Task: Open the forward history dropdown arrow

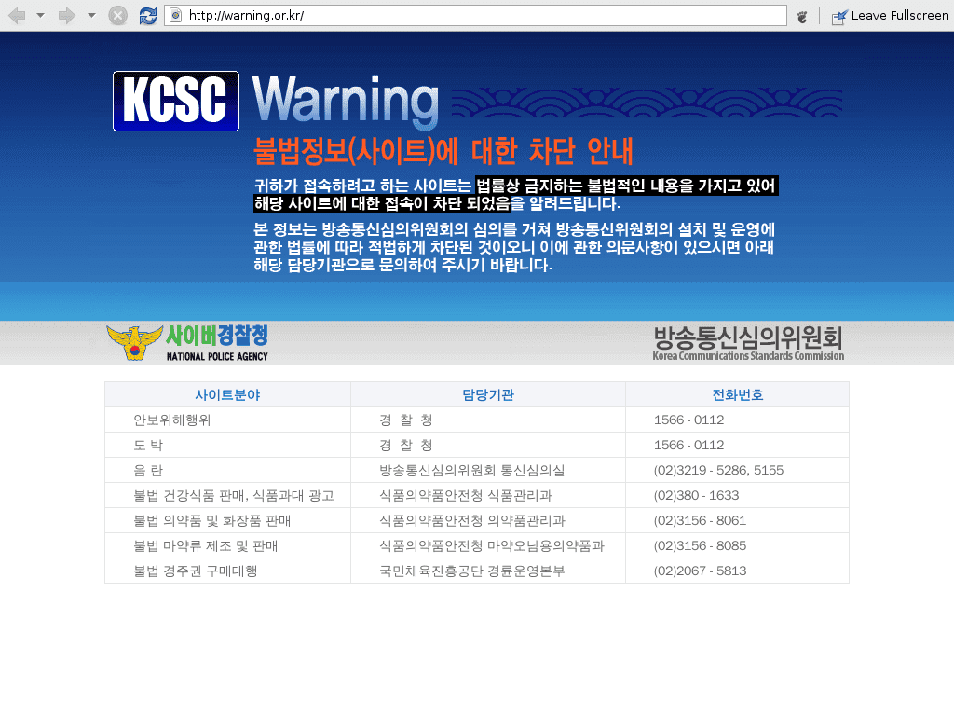Action: [92, 15]
